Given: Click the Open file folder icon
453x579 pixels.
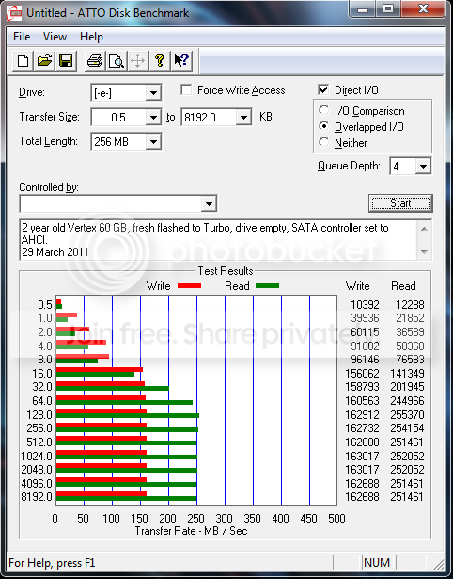Looking at the screenshot, I should 44,60.
